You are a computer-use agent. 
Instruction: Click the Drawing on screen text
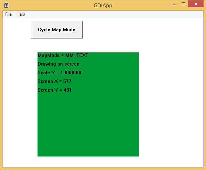(58, 64)
